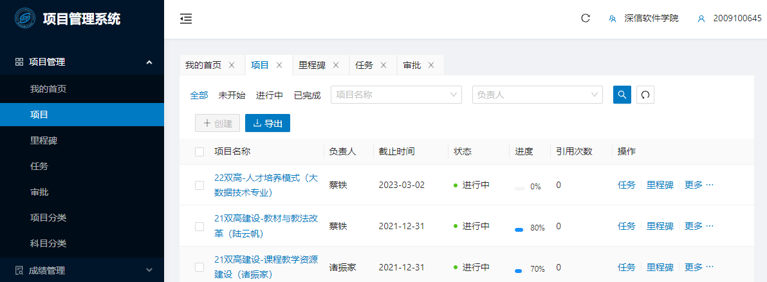Collapse the sidebar with the menu fold icon
Viewport: 767px width, 282px height.
click(186, 19)
